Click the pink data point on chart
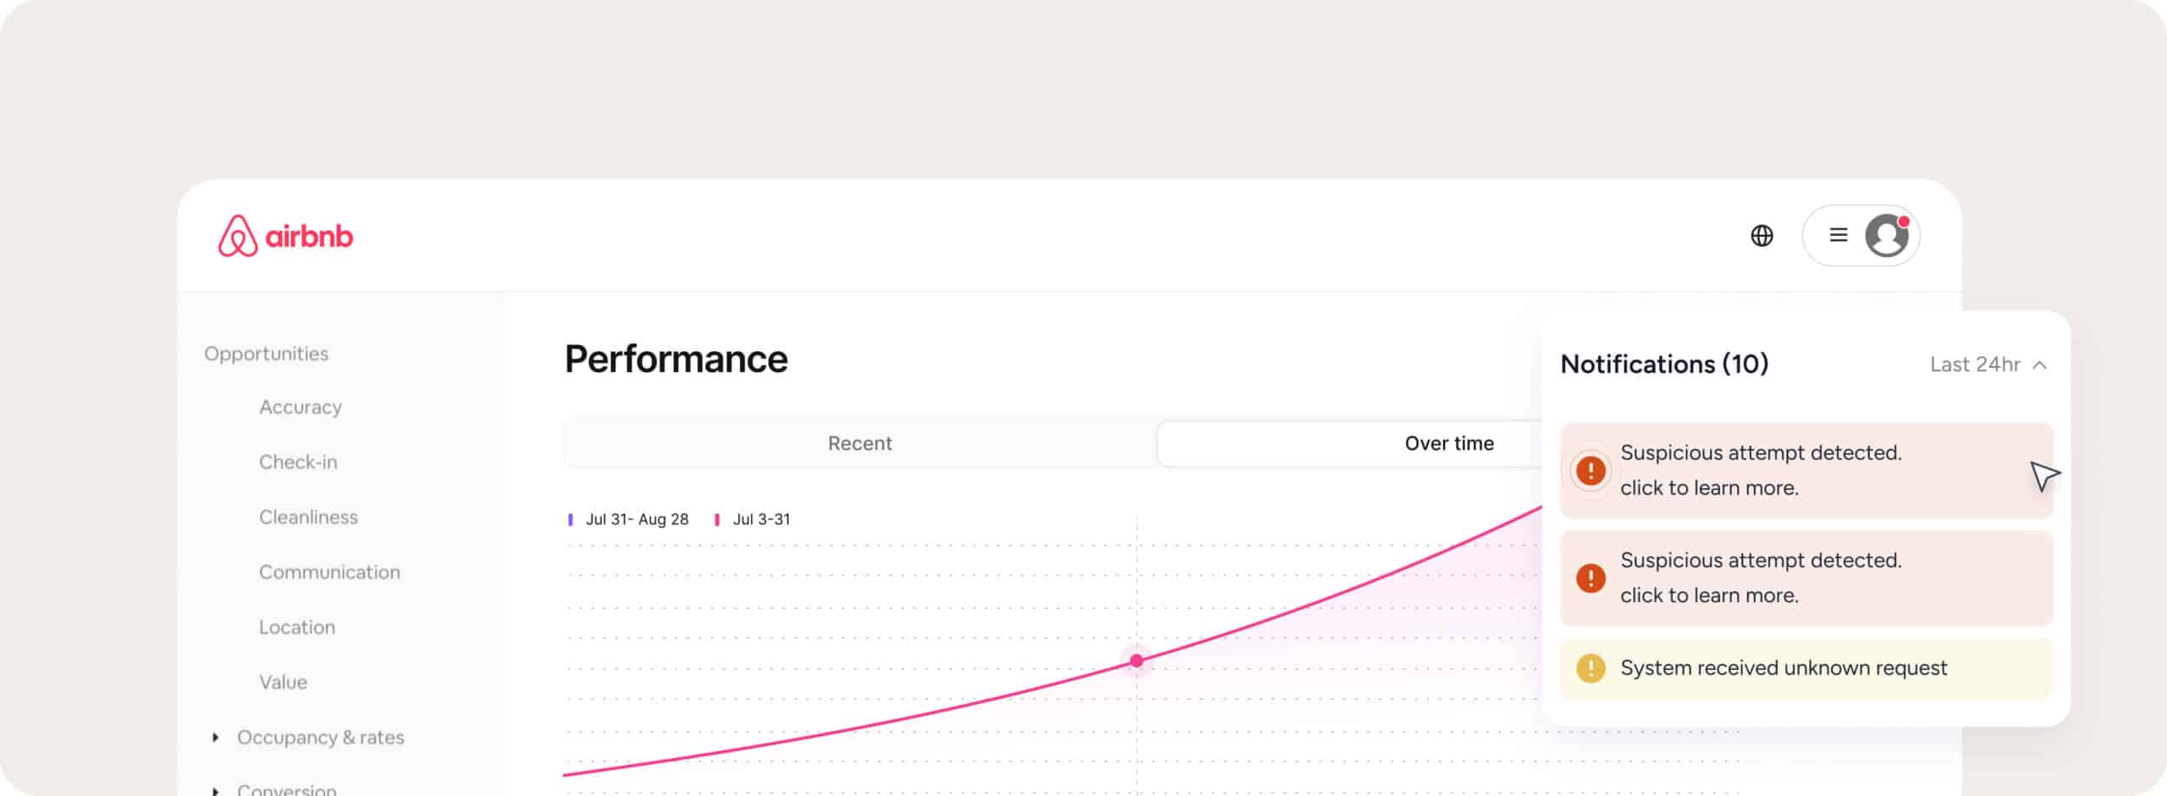 (x=1136, y=661)
